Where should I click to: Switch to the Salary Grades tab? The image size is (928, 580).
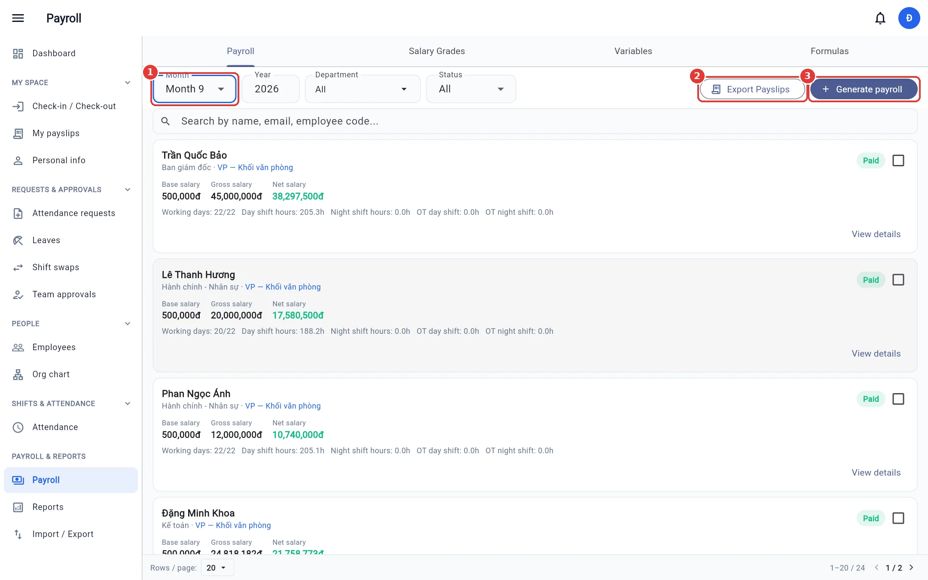tap(437, 51)
